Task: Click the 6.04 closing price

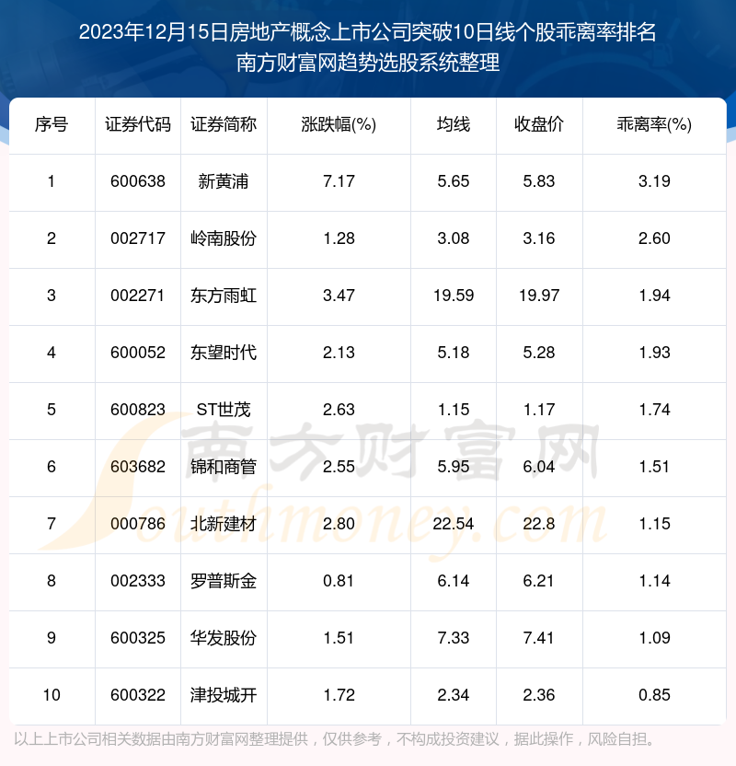Action: (x=539, y=467)
